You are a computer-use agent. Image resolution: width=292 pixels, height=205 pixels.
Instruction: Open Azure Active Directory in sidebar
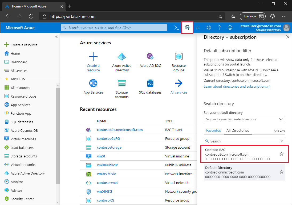tap(25, 173)
